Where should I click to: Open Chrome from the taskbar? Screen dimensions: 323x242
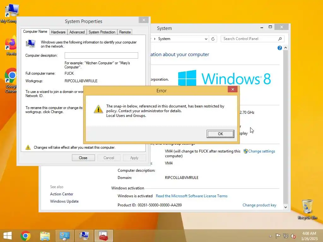(x=26, y=236)
